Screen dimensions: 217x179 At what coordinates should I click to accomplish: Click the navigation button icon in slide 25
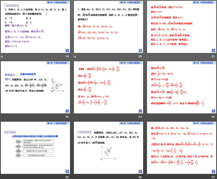67,172
